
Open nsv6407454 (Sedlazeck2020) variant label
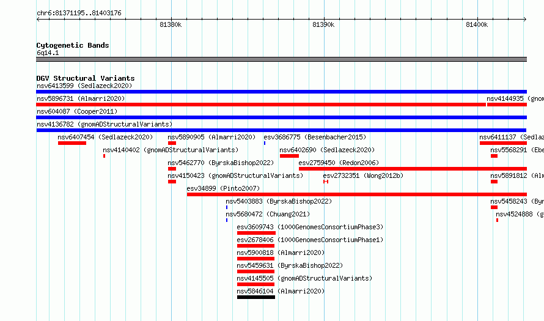tap(106, 137)
